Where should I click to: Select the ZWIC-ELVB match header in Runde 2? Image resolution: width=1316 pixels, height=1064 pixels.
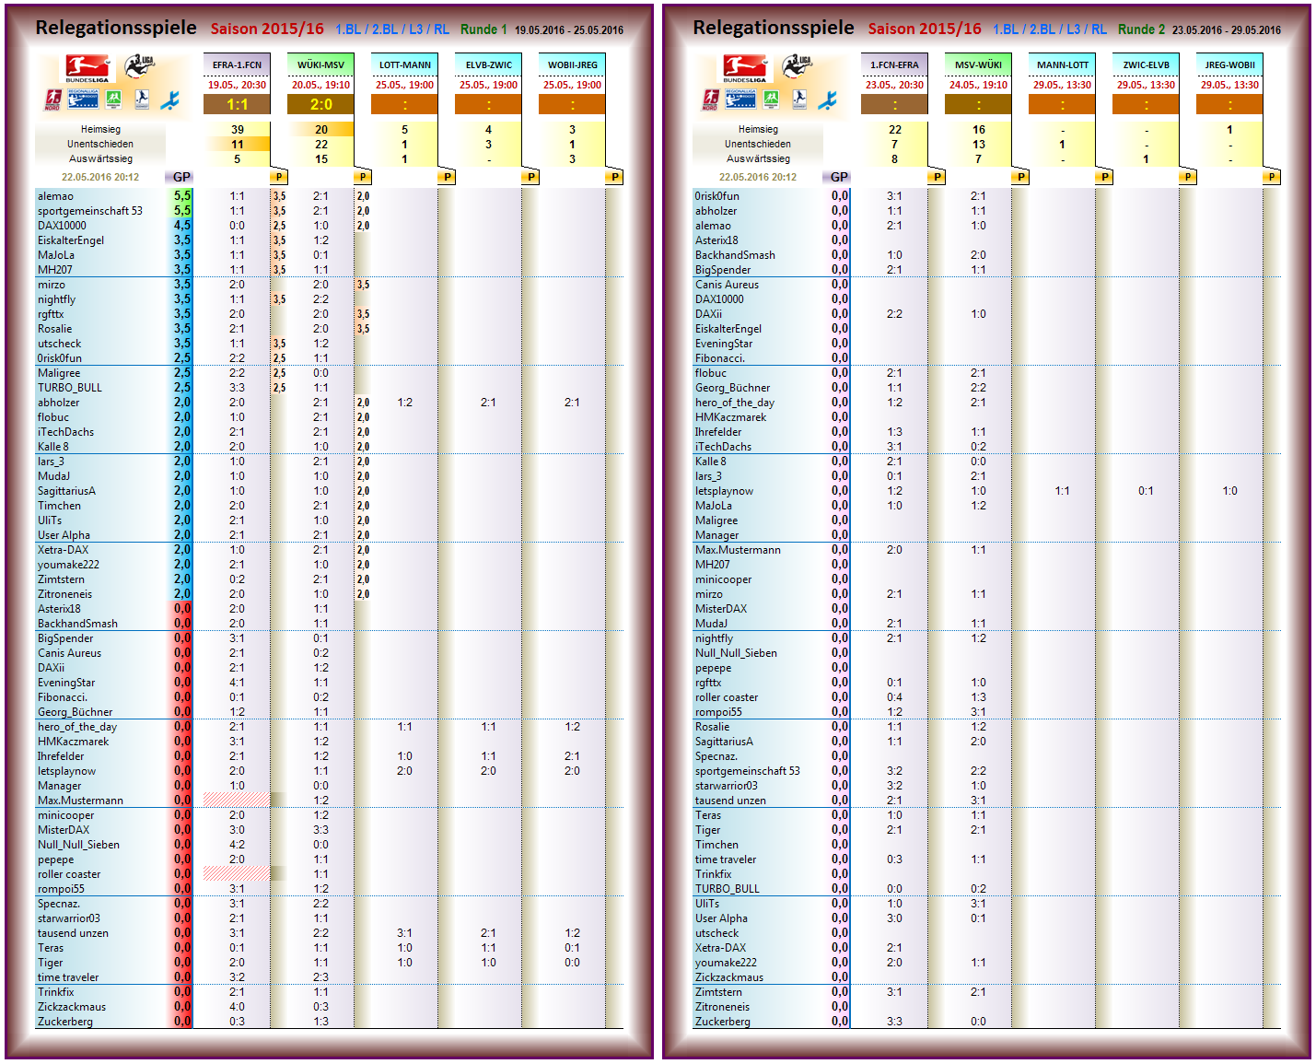(1146, 64)
